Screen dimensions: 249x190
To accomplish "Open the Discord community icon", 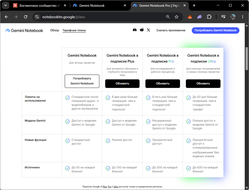I will (x=135, y=30).
